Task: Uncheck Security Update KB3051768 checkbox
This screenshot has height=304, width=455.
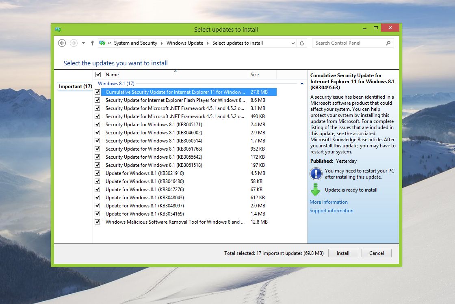Action: point(97,149)
